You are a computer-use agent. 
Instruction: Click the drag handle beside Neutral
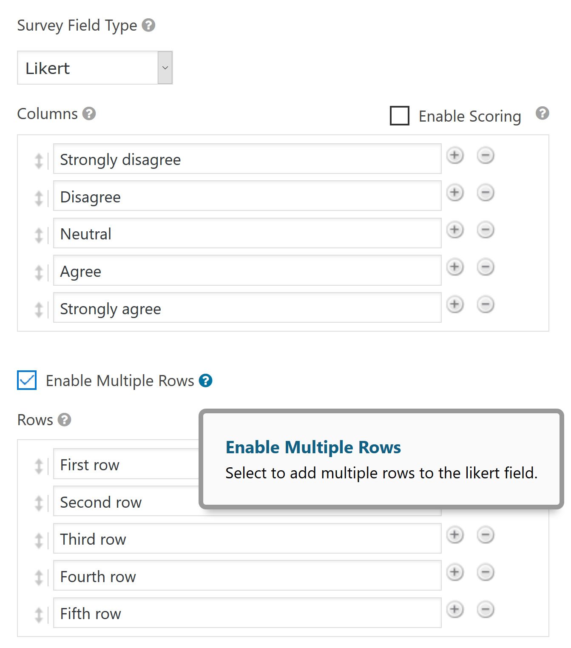click(39, 235)
